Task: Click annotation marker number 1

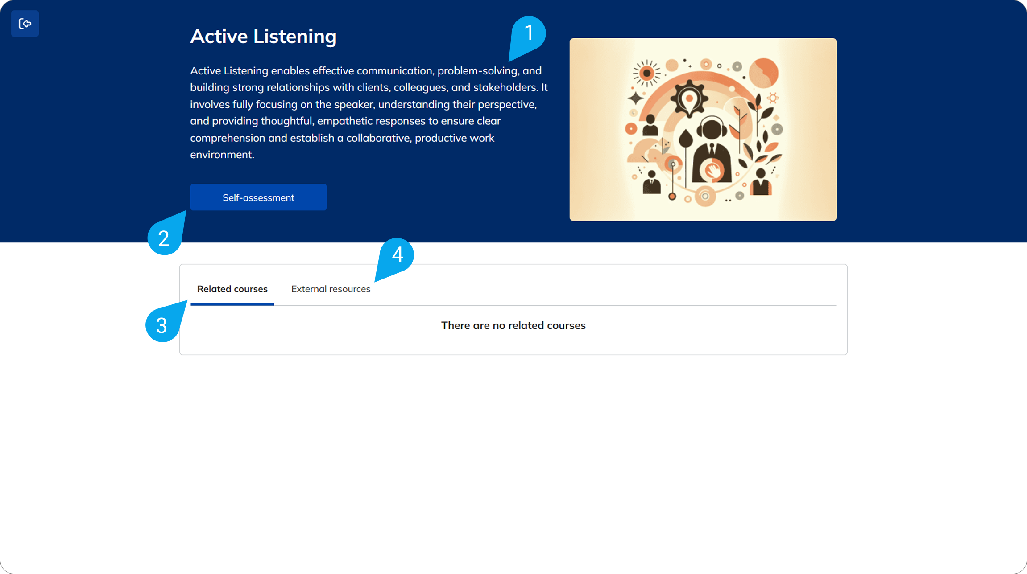Action: 529,33
